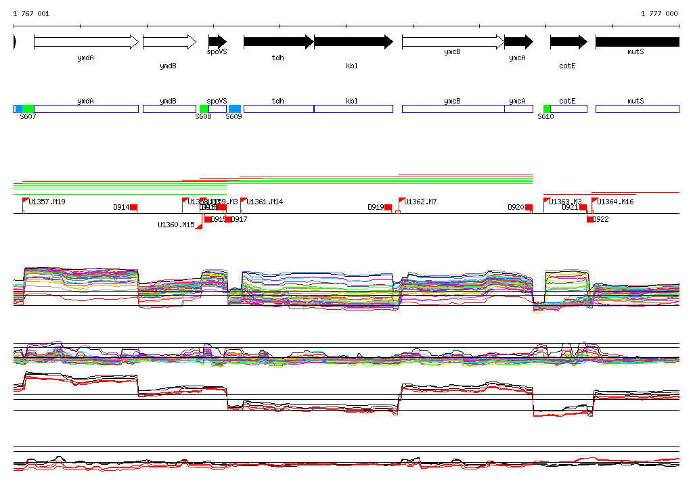The image size is (693, 483).
Task: Click the "D920" label text
Action: 516,207
